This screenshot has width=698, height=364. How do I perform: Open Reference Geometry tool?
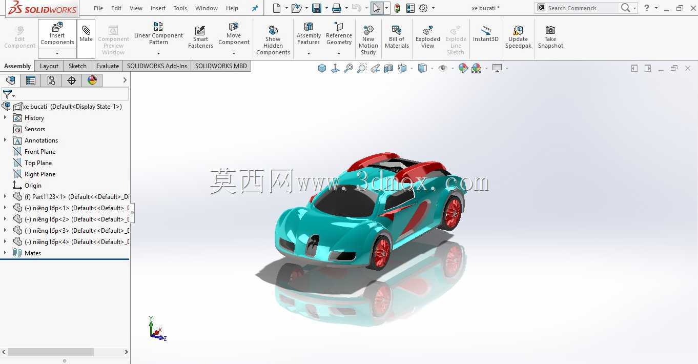[x=339, y=33]
